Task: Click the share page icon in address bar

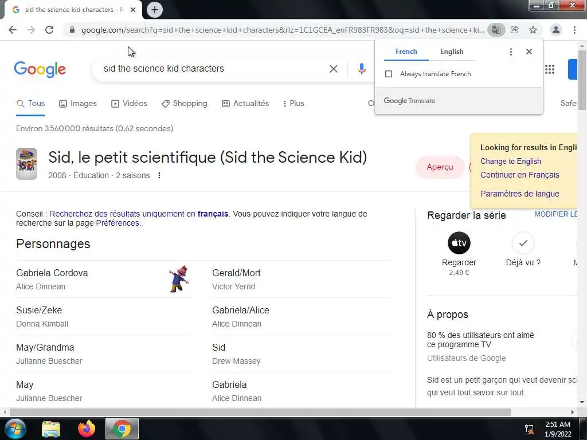Action: click(515, 30)
